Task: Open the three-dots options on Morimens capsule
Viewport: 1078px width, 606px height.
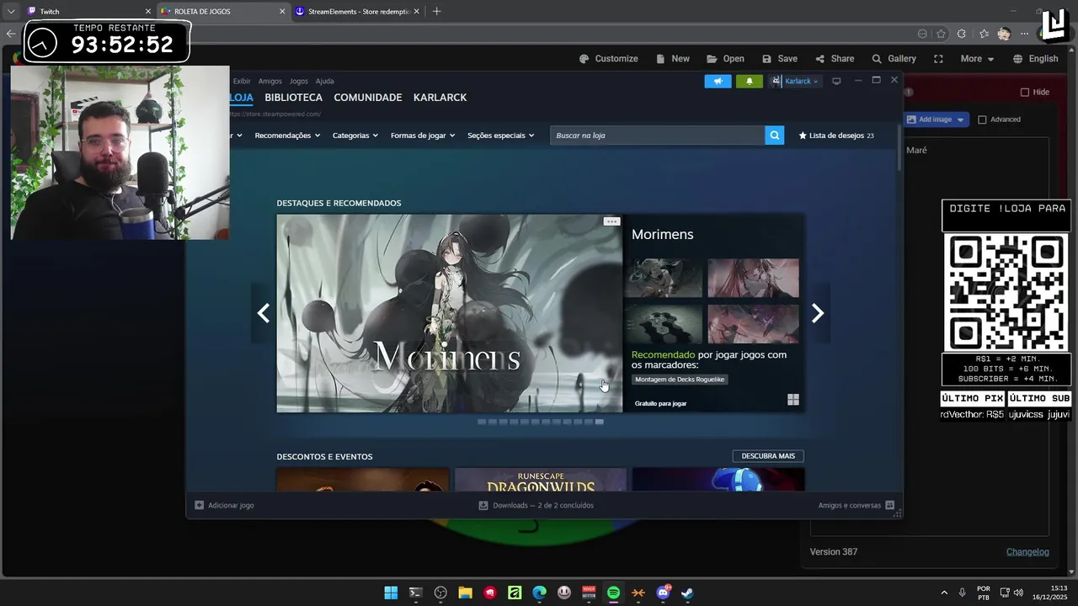Action: (611, 221)
